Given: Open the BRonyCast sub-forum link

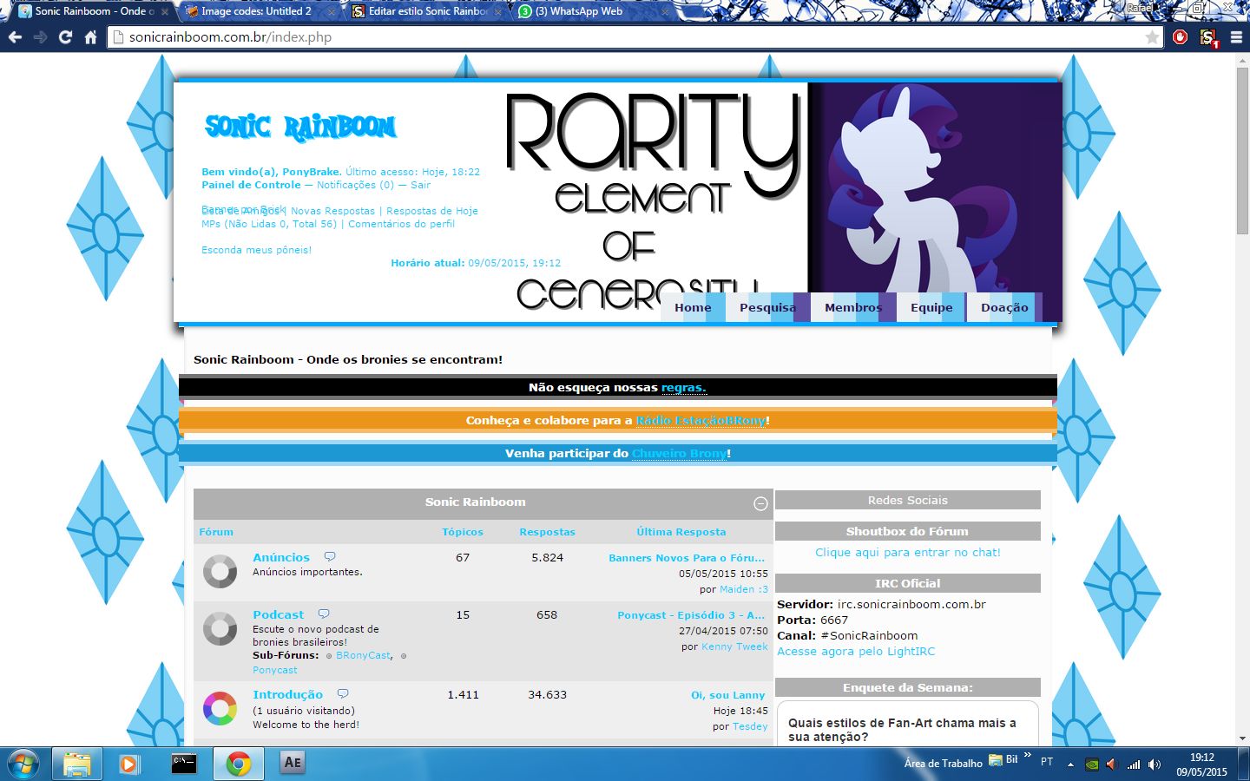Looking at the screenshot, I should pos(363,655).
